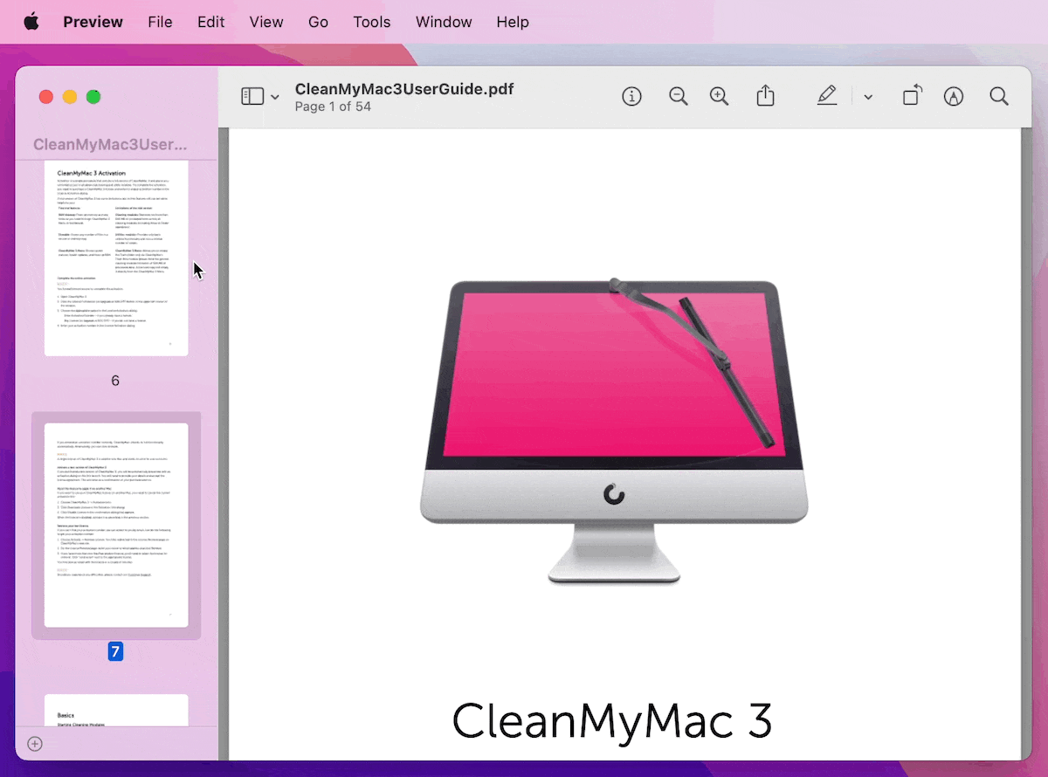Open the Tools menu
The image size is (1048, 777).
click(372, 22)
